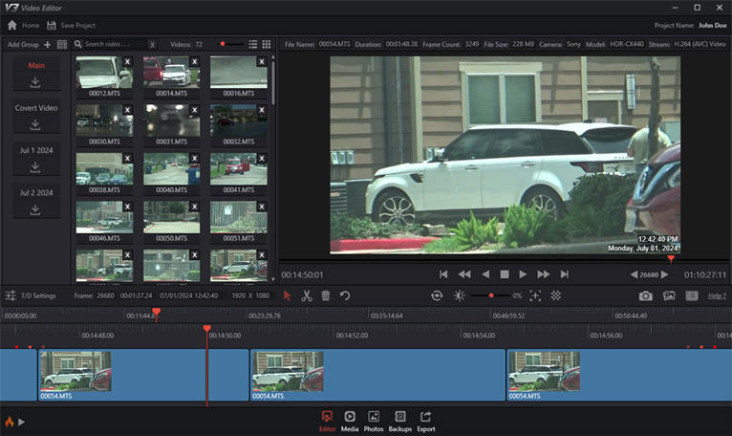Select the Jul 1 2024 group

36,150
